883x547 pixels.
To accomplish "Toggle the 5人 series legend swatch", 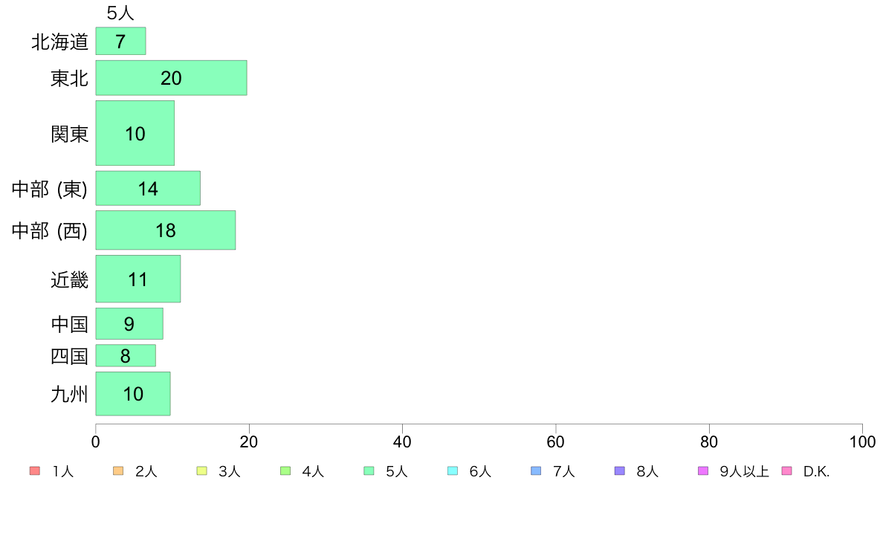I will pyautogui.click(x=369, y=471).
